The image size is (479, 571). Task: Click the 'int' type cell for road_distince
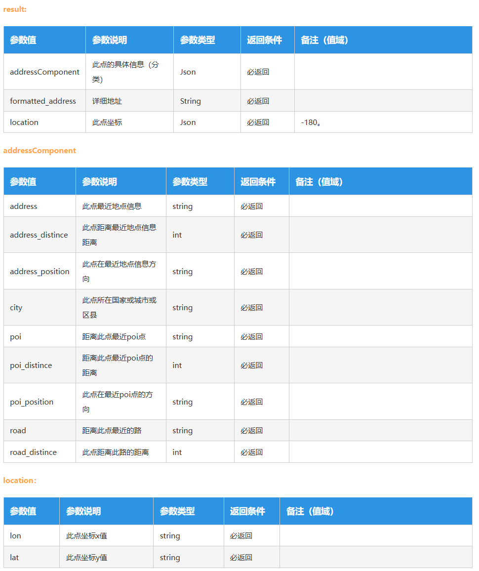200,452
